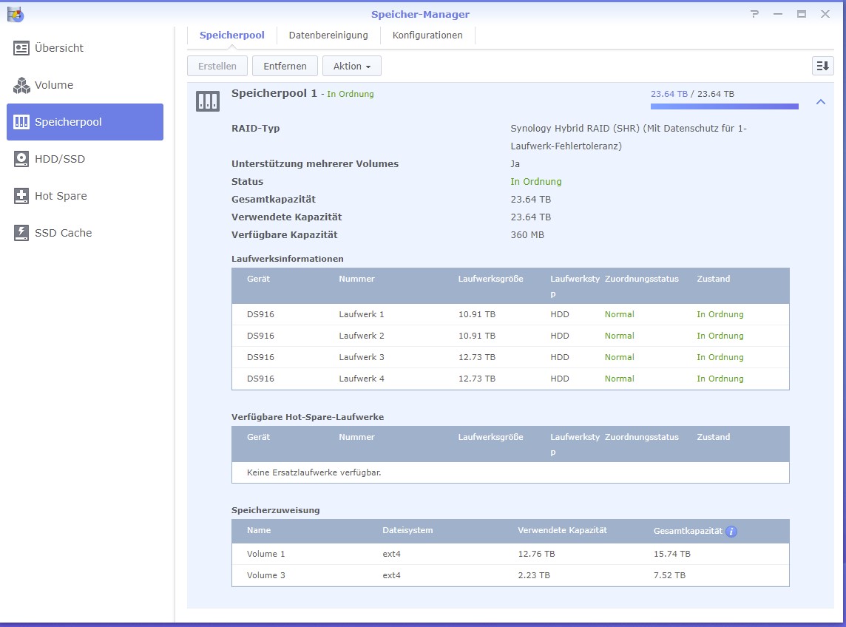The height and width of the screenshot is (627, 846).
Task: Click the storage pool usage bar
Action: coord(724,106)
